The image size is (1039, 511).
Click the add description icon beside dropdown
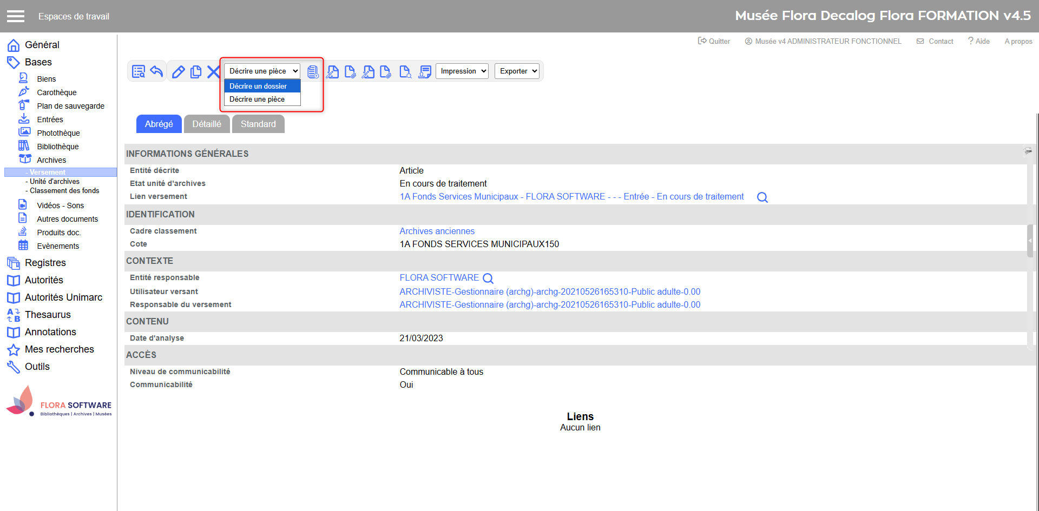[313, 72]
